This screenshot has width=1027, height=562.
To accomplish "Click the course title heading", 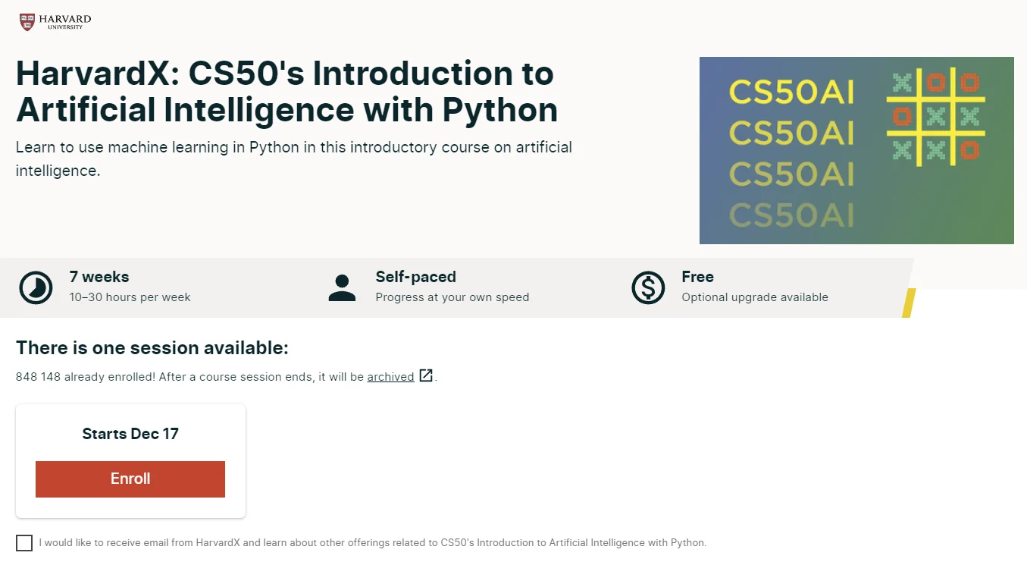I will point(286,92).
